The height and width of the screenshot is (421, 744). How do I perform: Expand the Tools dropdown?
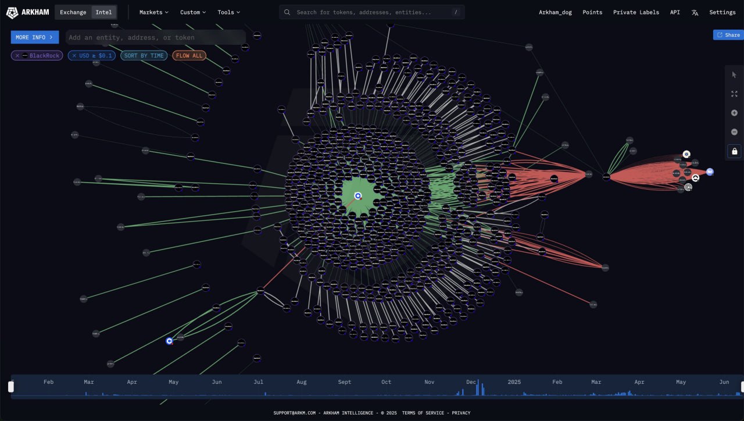[x=228, y=12]
